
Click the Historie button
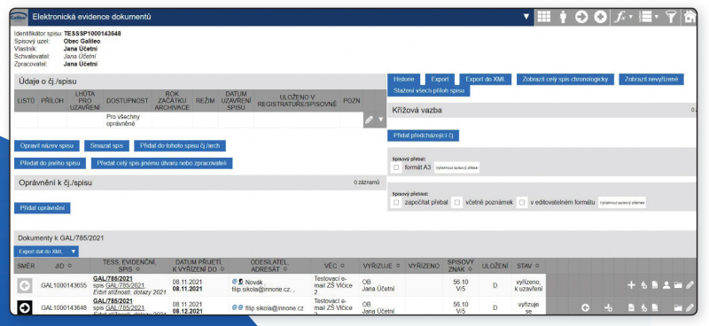tap(403, 79)
